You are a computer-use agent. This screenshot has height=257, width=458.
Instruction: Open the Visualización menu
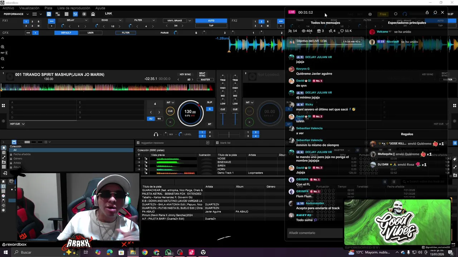29,8
